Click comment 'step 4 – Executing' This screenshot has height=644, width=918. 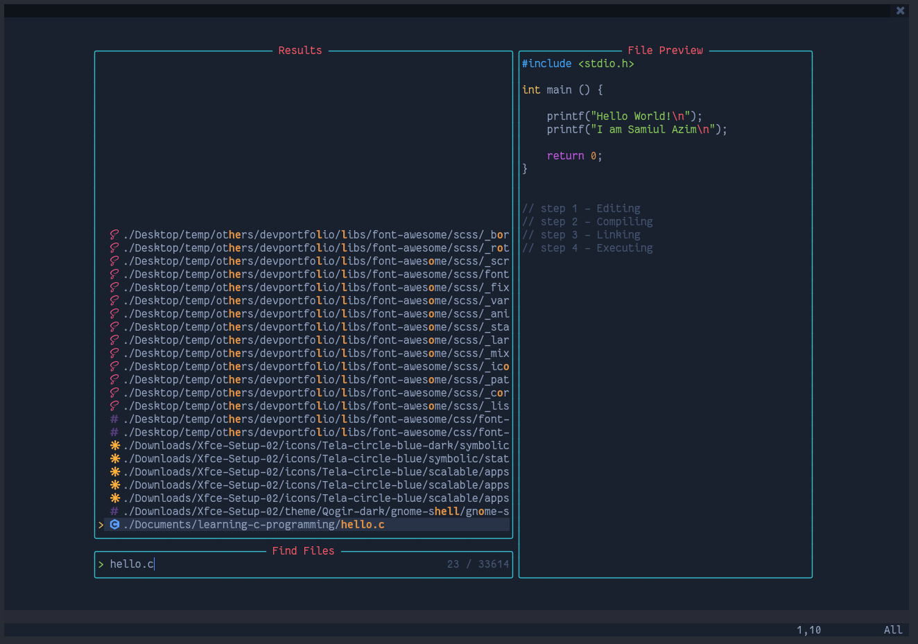coord(587,248)
